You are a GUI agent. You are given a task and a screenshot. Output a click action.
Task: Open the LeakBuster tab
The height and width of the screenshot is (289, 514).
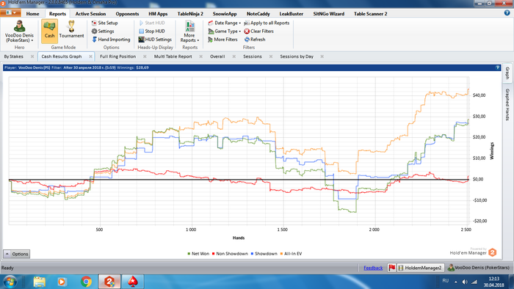click(291, 14)
